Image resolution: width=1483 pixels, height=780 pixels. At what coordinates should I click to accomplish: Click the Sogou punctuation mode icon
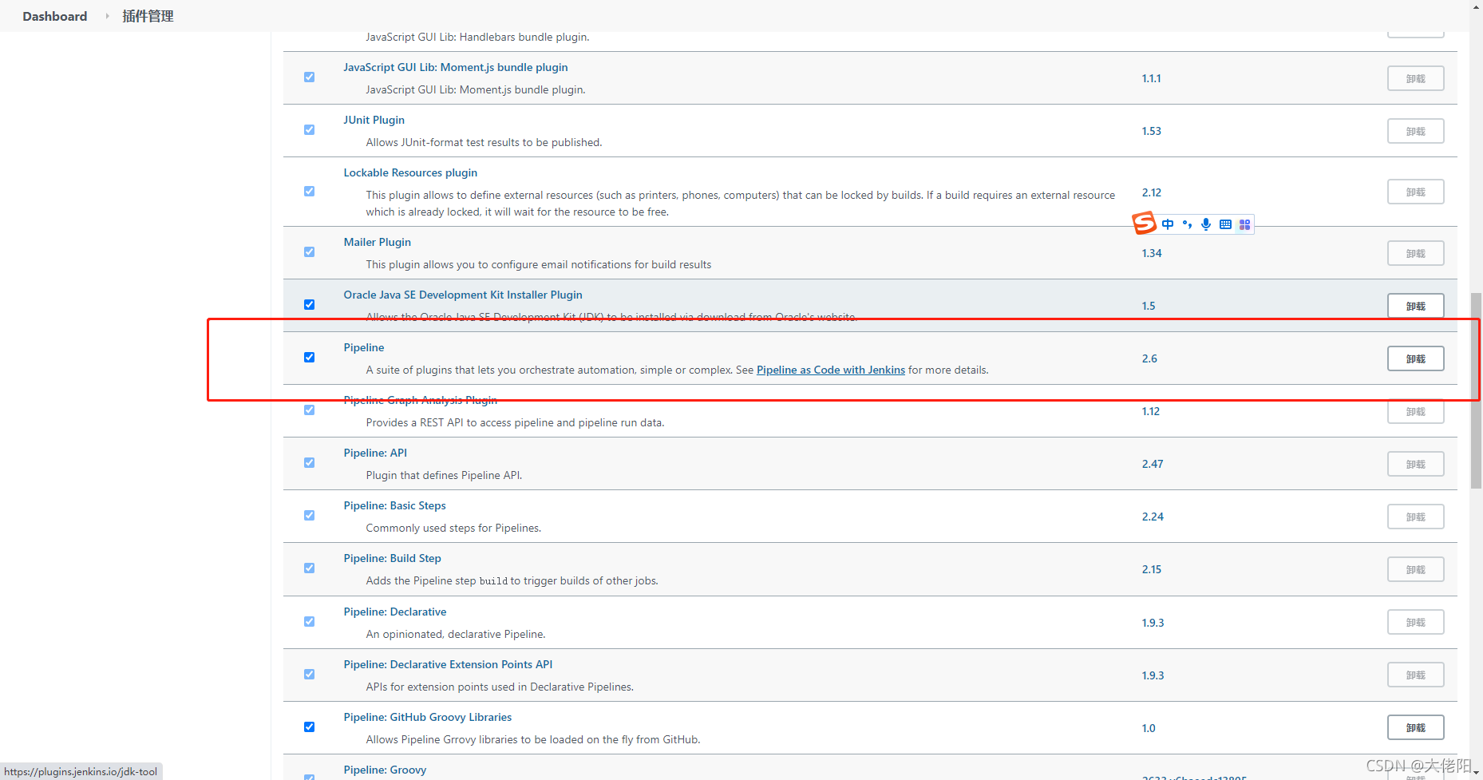pos(1187,224)
